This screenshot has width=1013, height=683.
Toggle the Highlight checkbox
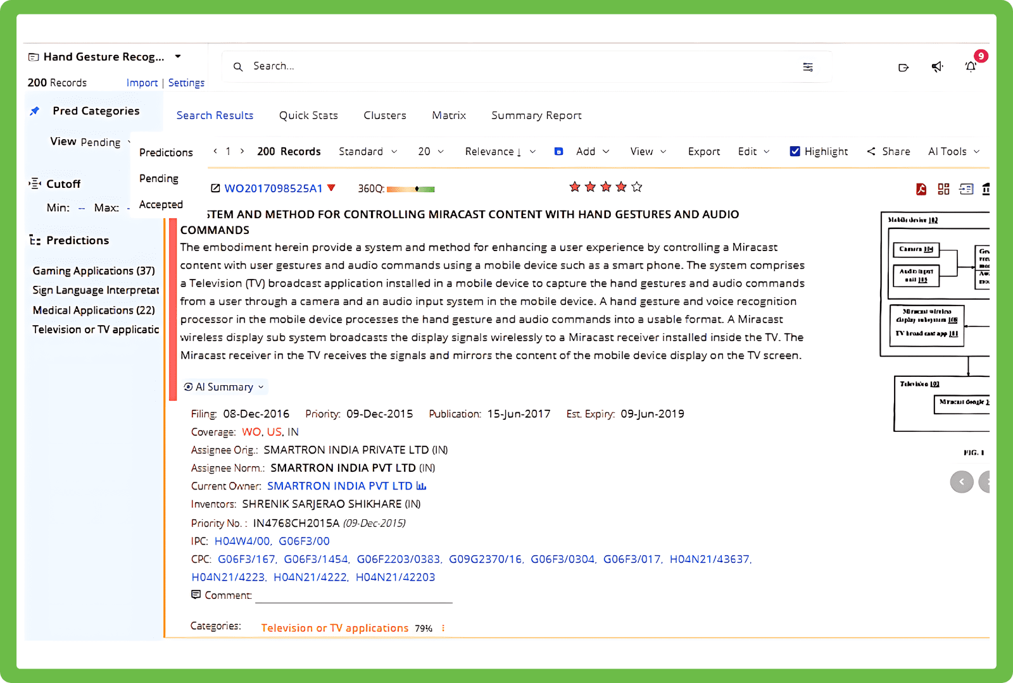pyautogui.click(x=795, y=151)
